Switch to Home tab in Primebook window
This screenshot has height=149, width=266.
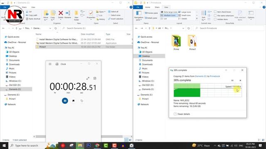click(x=148, y=7)
